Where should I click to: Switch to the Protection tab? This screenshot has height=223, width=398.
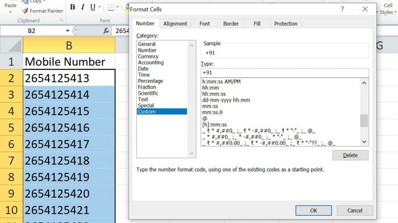pyautogui.click(x=285, y=24)
